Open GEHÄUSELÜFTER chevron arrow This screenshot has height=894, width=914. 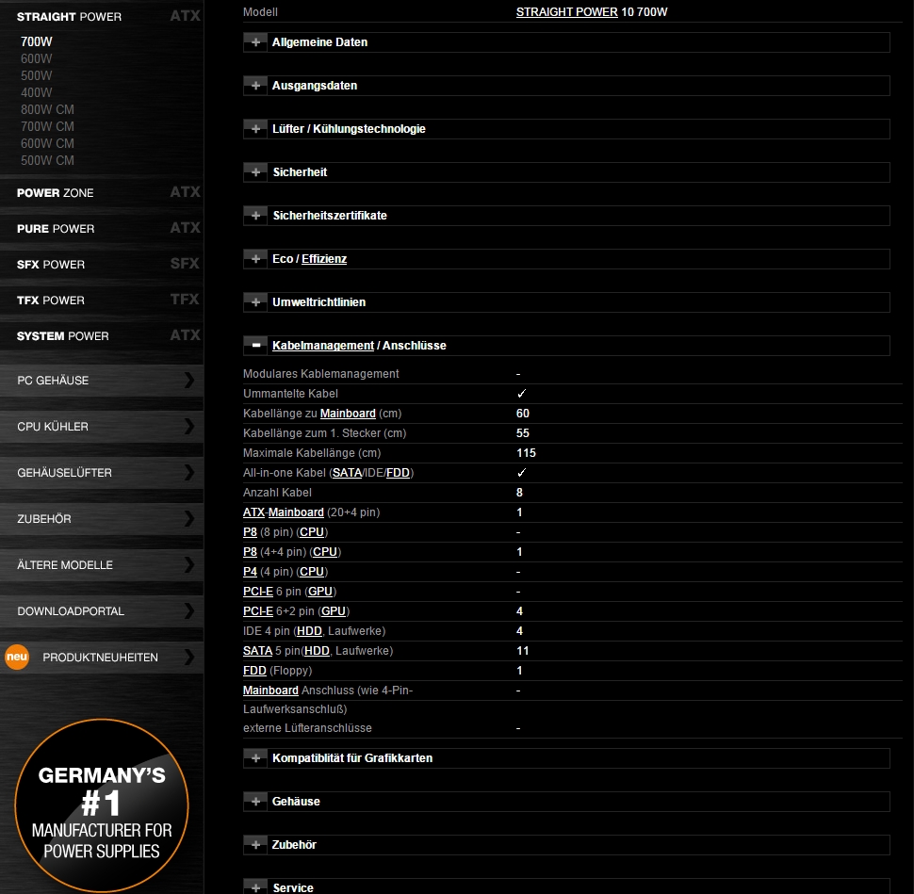pyautogui.click(x=188, y=472)
